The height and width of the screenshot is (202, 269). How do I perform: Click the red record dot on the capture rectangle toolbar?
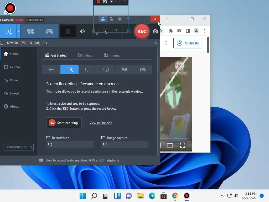click(x=98, y=2)
